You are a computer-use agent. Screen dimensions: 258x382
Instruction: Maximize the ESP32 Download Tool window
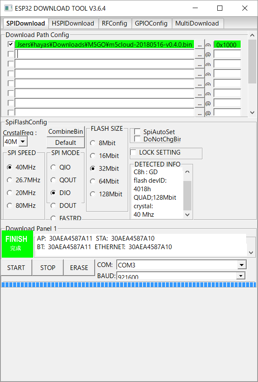click(220, 8)
